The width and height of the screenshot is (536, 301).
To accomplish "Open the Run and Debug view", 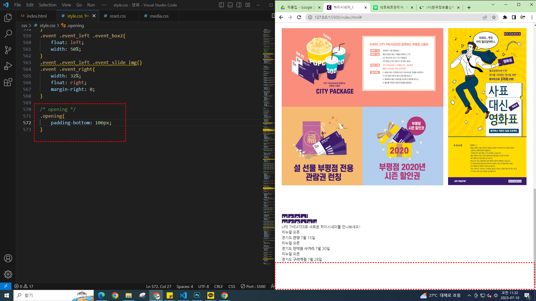I will click(x=8, y=66).
